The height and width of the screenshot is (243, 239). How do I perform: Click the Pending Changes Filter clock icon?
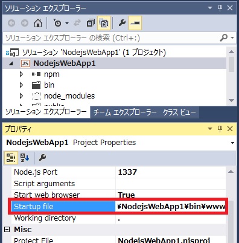57,23
